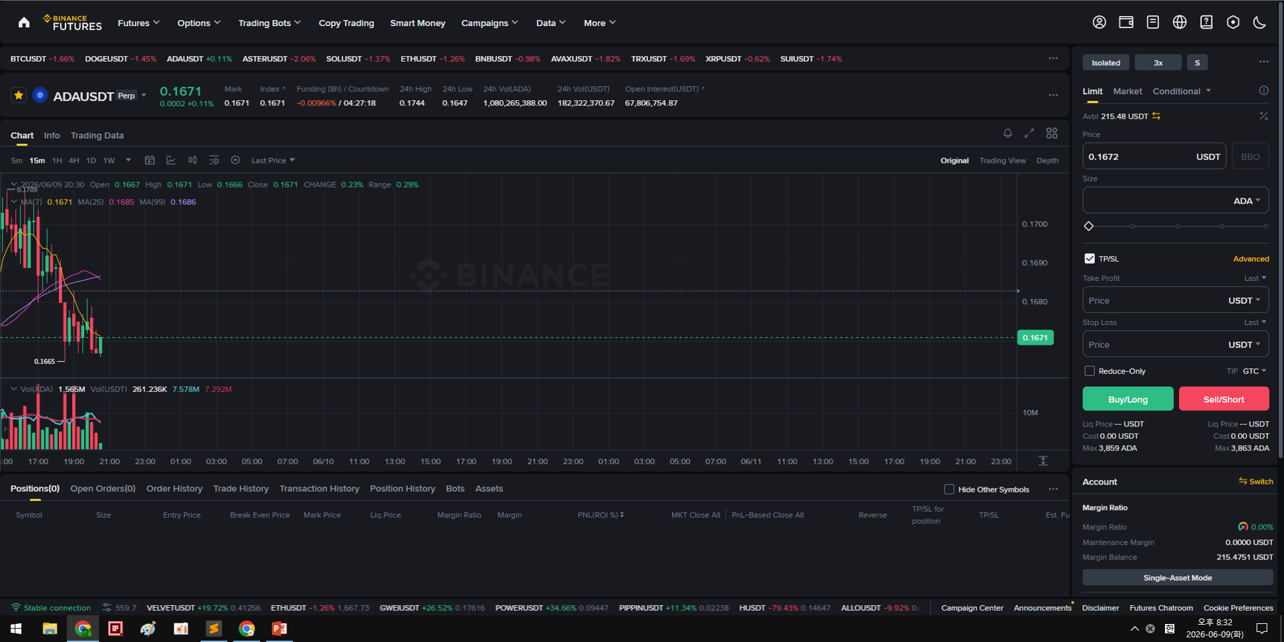Open the Conditional order type dropdown
This screenshot has width=1284, height=642.
coord(1181,91)
